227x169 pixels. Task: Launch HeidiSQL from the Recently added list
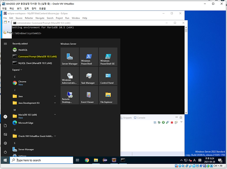(35, 50)
